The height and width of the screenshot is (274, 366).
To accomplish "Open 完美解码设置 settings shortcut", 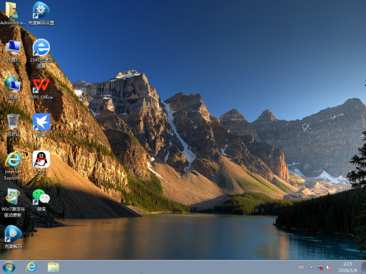I will pyautogui.click(x=41, y=11).
